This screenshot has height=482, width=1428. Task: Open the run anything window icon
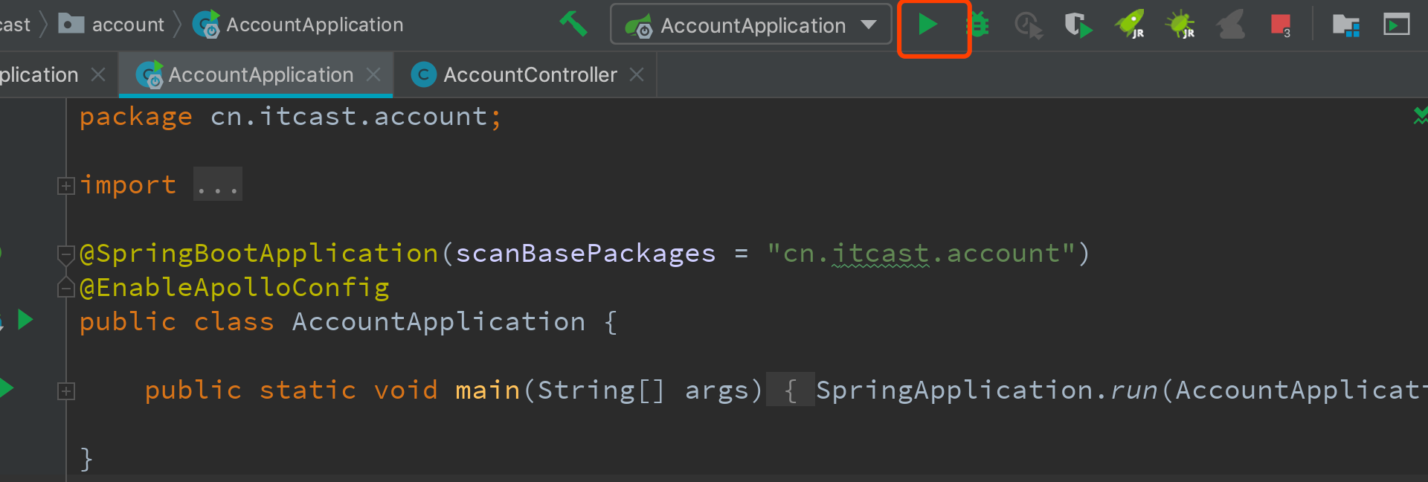click(1396, 25)
